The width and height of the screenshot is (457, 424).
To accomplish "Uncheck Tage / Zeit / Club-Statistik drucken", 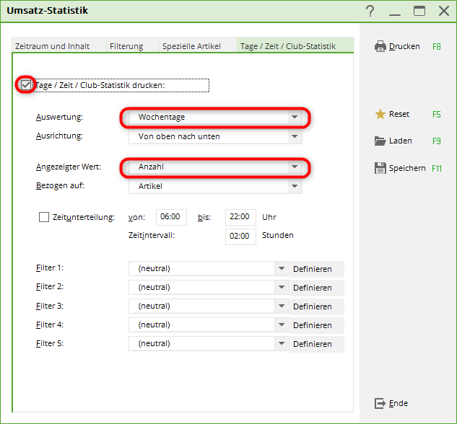I will [x=26, y=85].
